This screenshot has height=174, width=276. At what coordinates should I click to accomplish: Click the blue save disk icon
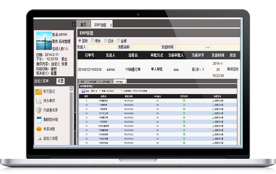pyautogui.click(x=83, y=91)
